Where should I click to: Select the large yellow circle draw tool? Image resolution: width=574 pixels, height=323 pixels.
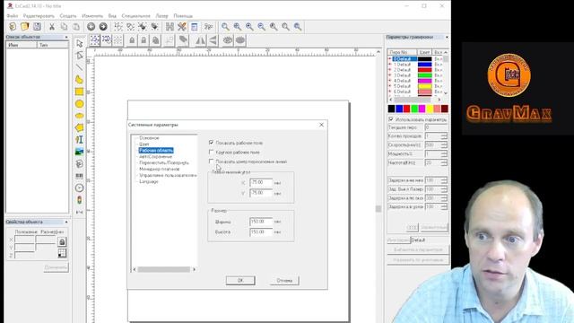[x=80, y=104]
